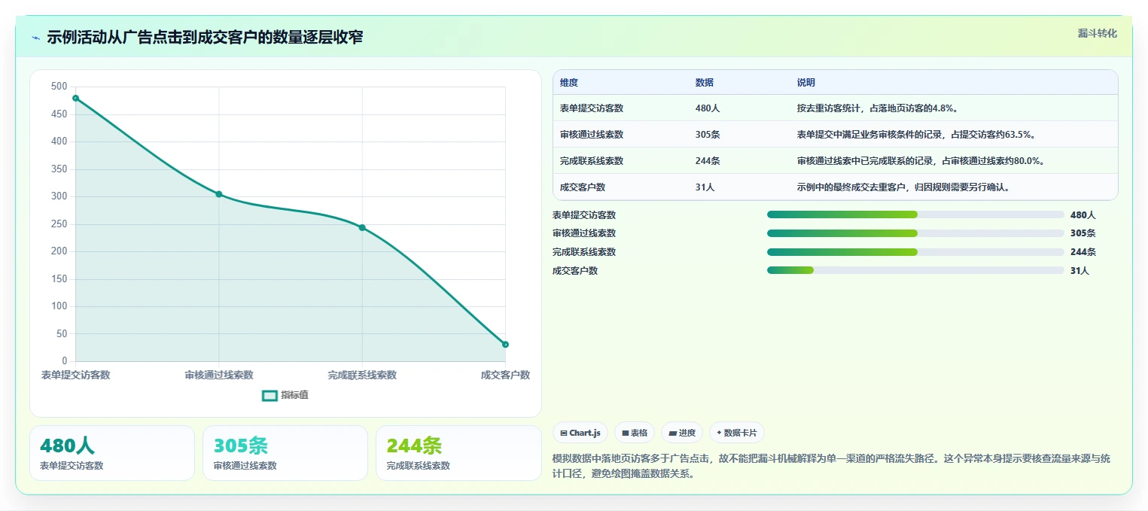Click the 表单提交访客数 progress bar

point(915,214)
